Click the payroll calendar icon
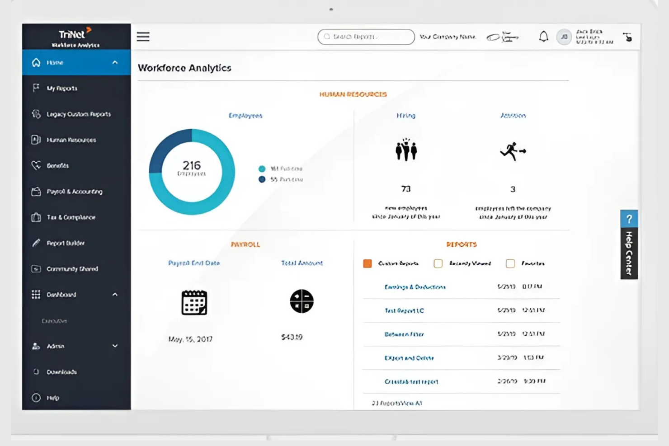Viewport: 669px width, 446px height. [x=194, y=302]
